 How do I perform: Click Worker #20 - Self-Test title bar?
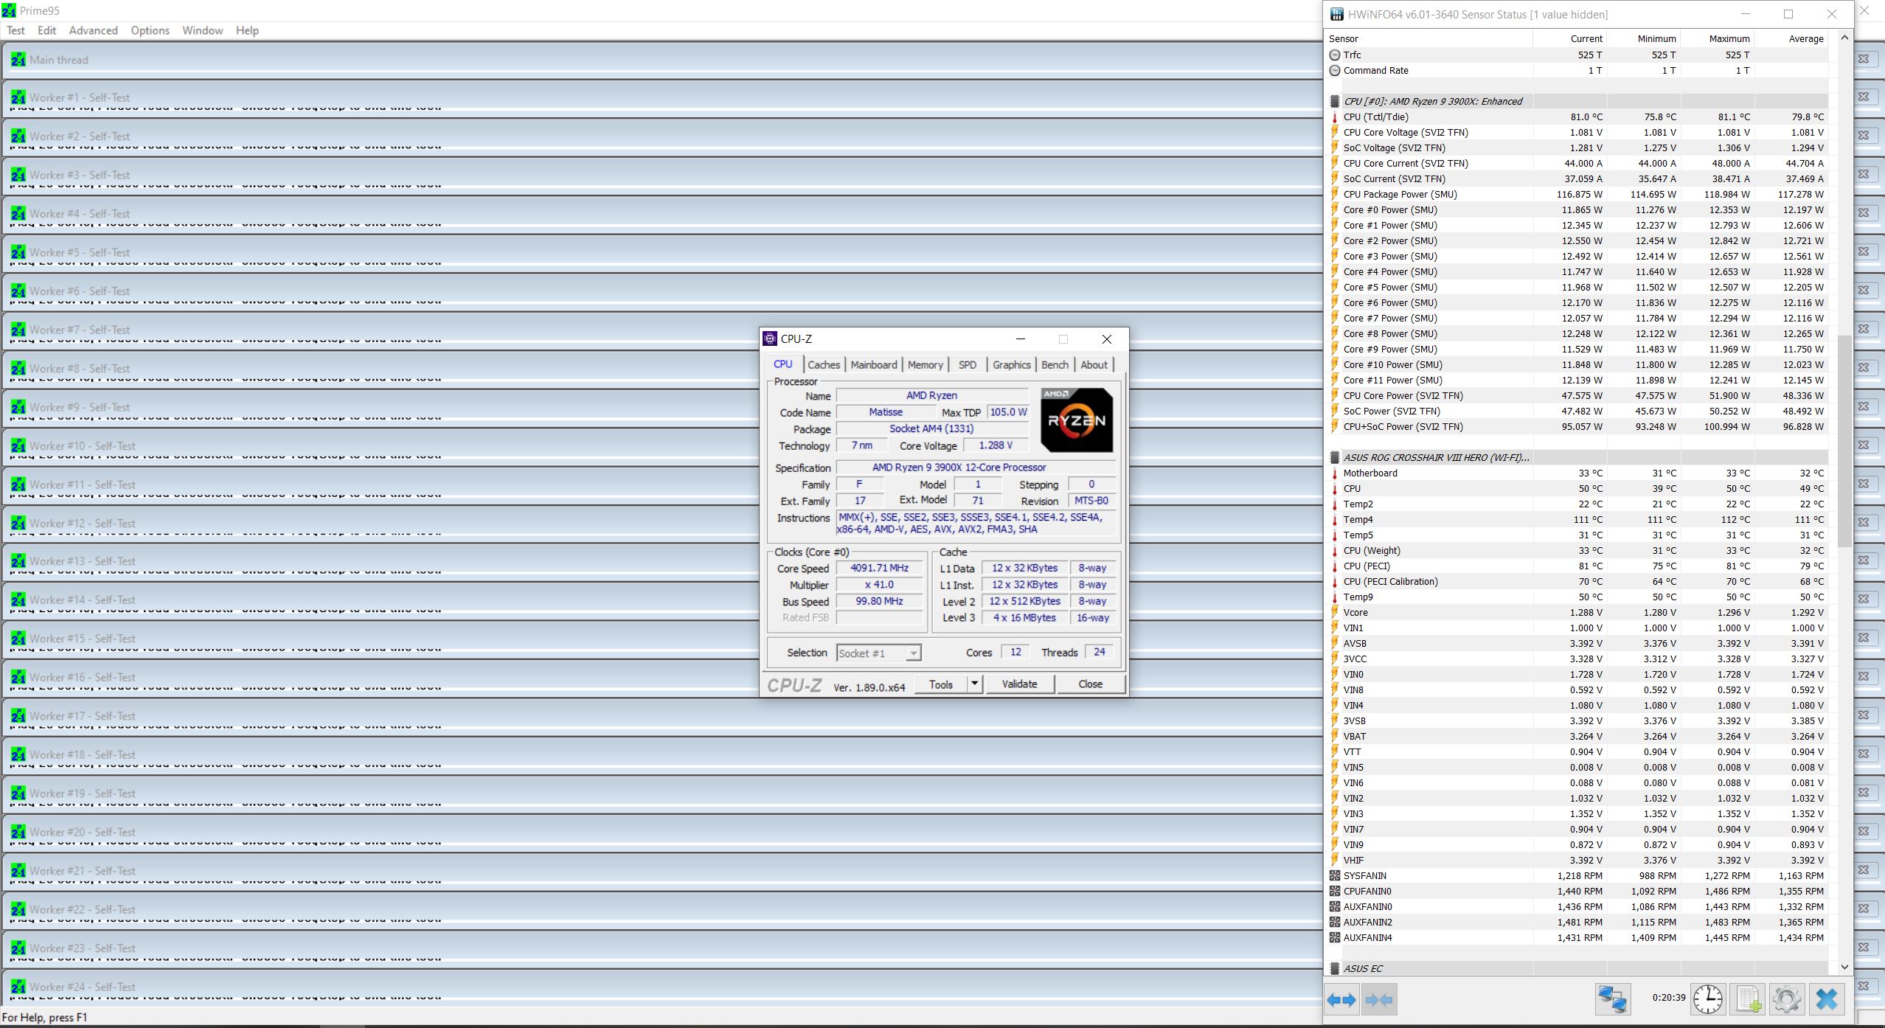pyautogui.click(x=664, y=832)
